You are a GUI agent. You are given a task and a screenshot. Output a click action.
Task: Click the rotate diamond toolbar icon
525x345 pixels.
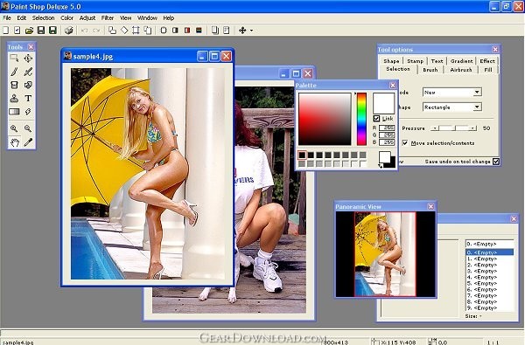[x=124, y=31]
